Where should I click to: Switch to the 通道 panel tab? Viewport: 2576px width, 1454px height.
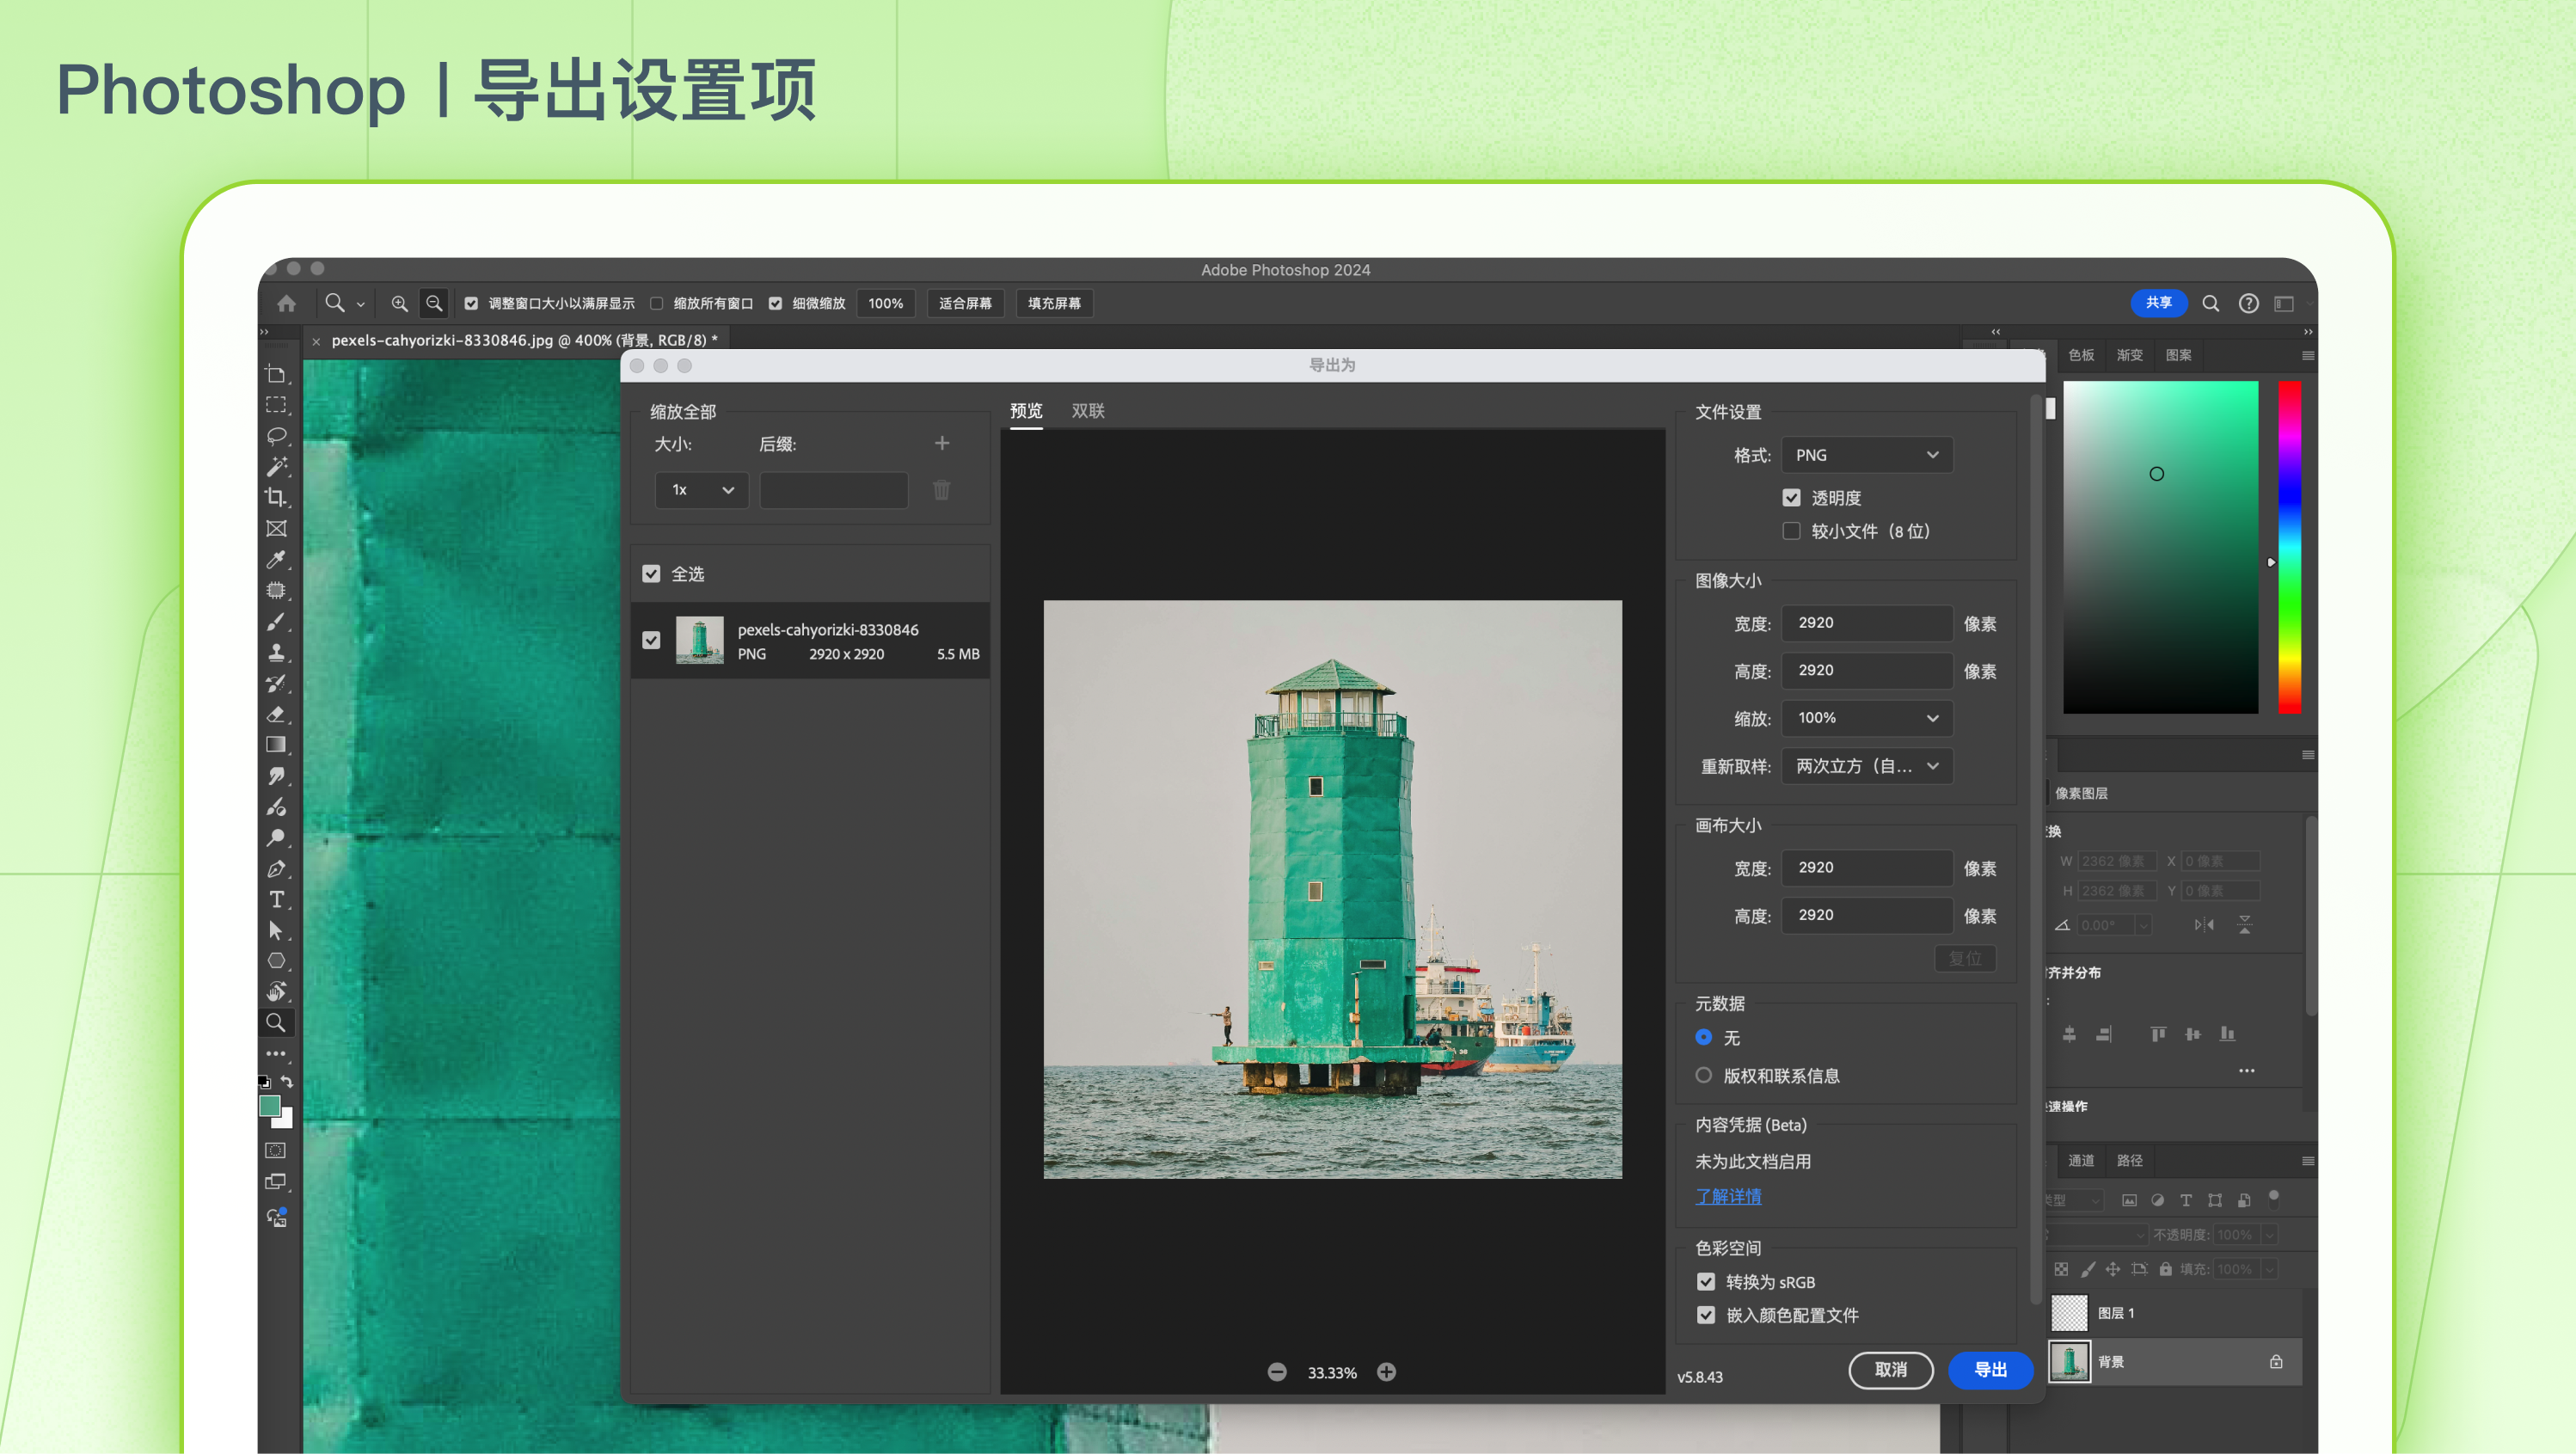coord(2082,1161)
